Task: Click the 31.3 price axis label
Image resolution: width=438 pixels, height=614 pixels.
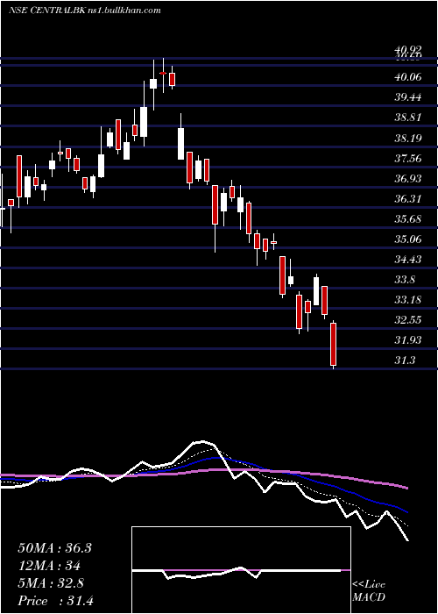Action: 406,361
